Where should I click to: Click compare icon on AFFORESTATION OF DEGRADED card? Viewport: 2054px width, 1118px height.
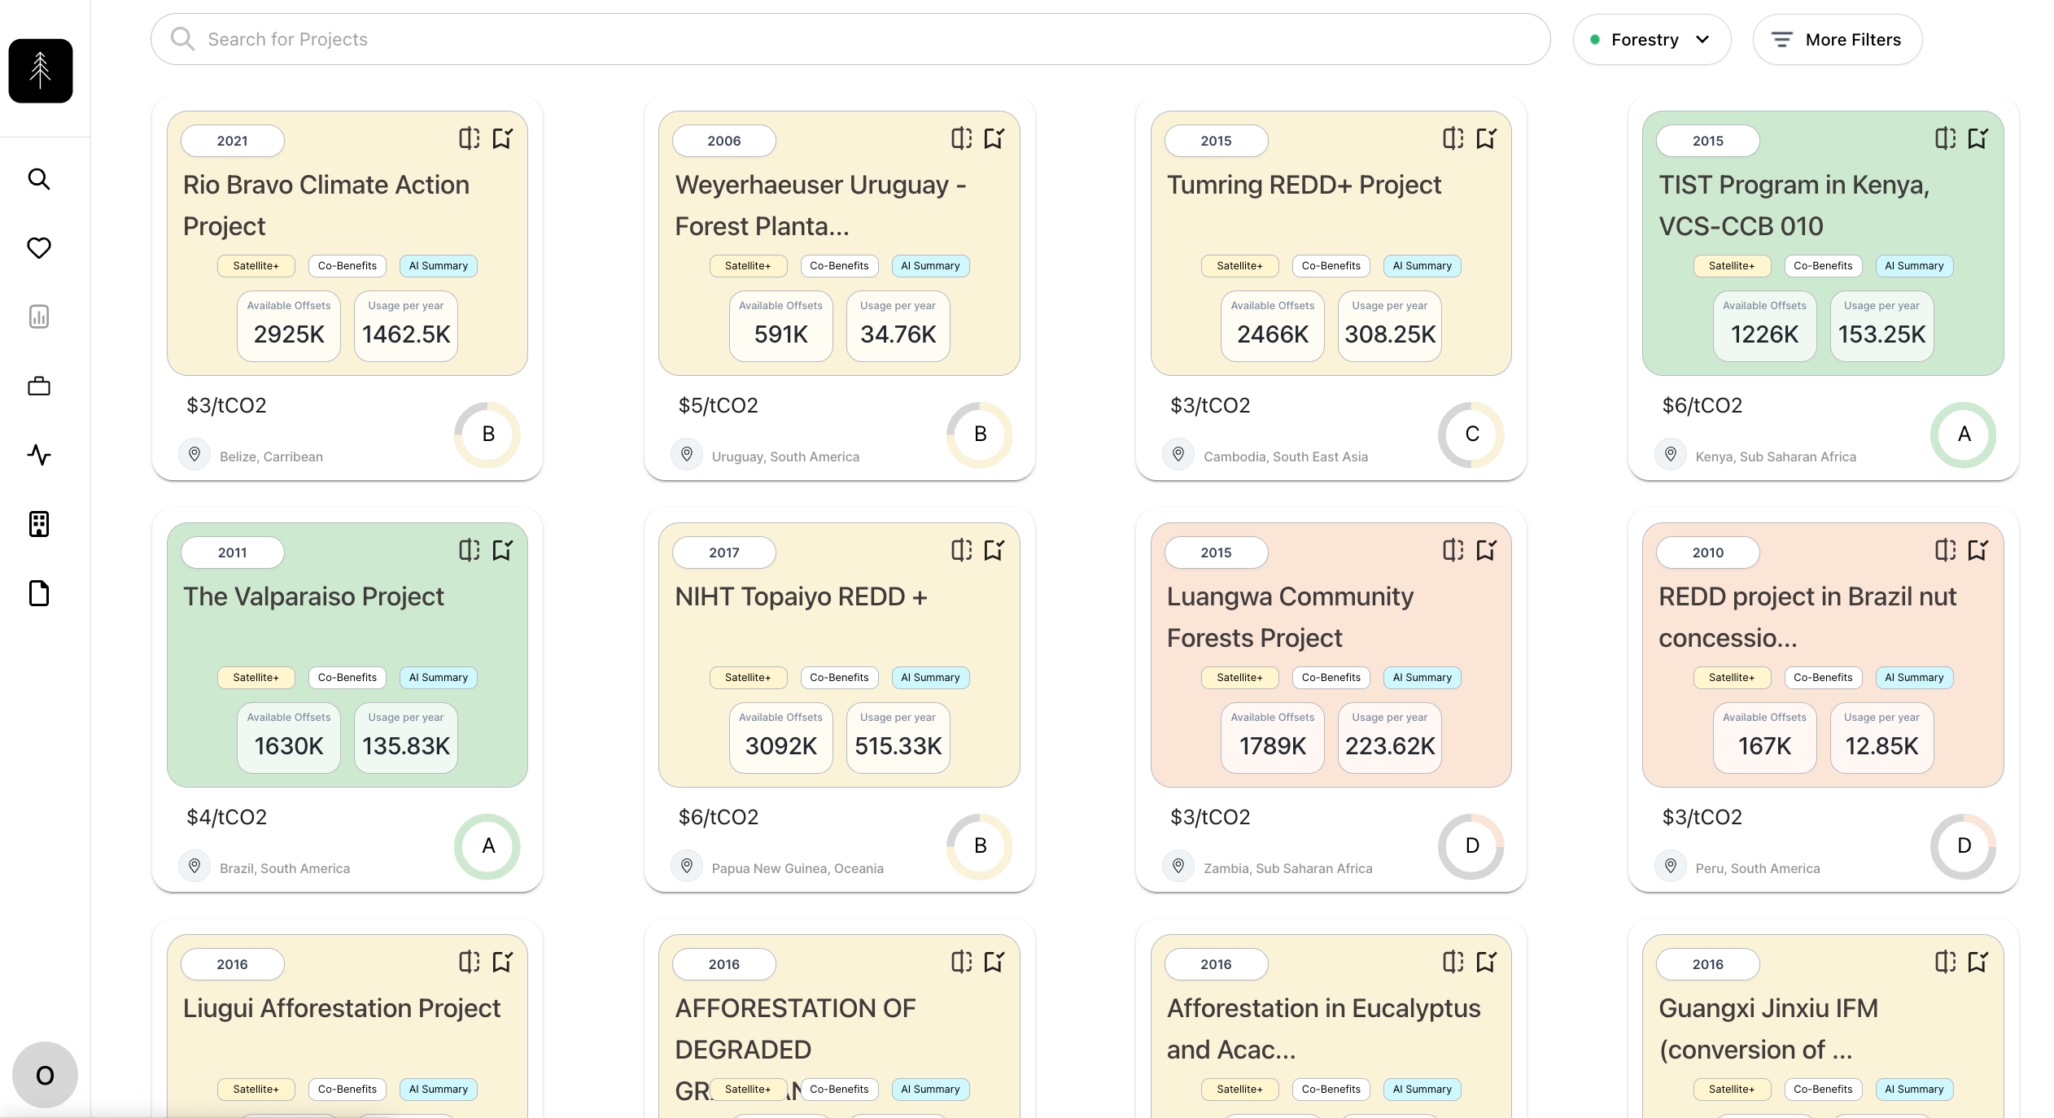pyautogui.click(x=961, y=962)
